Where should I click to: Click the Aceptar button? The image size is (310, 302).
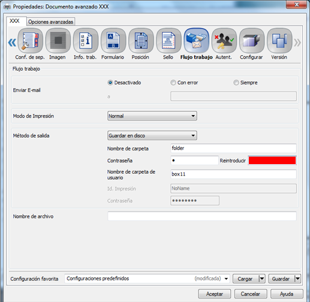click(215, 294)
